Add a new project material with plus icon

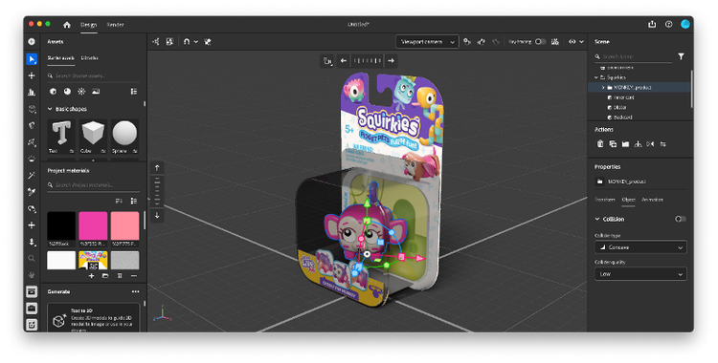(91, 276)
